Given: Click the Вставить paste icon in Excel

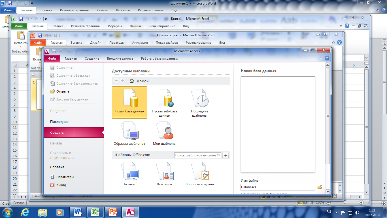Looking at the screenshot, I should 21,36.
